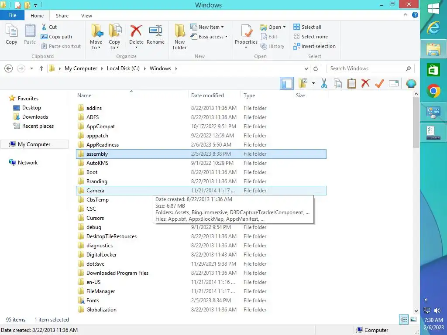Create a New folder from ribbon
447x335 pixels.
[x=179, y=37]
